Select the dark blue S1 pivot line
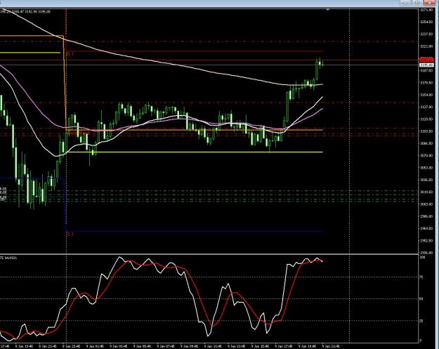 (195, 231)
